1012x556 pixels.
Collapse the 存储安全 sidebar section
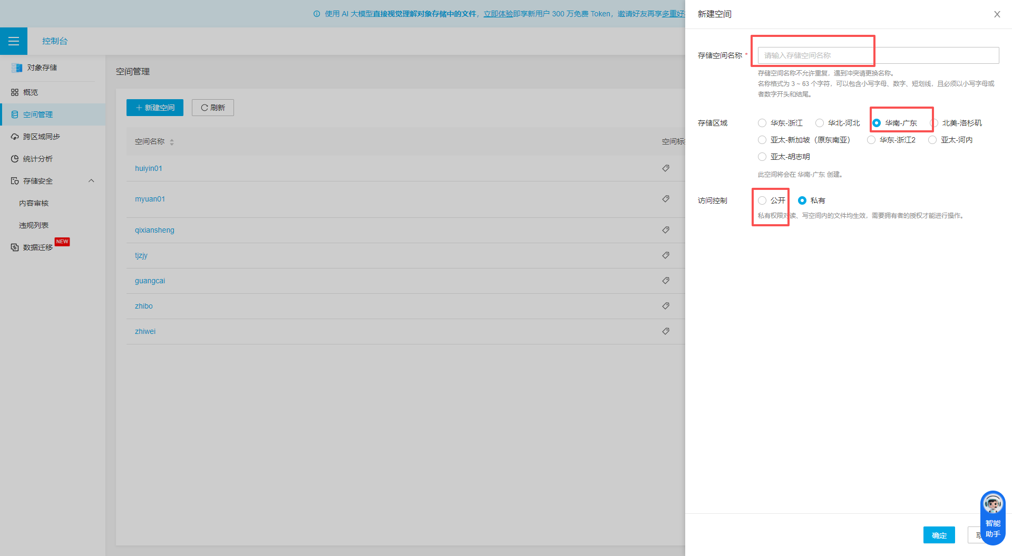click(91, 181)
